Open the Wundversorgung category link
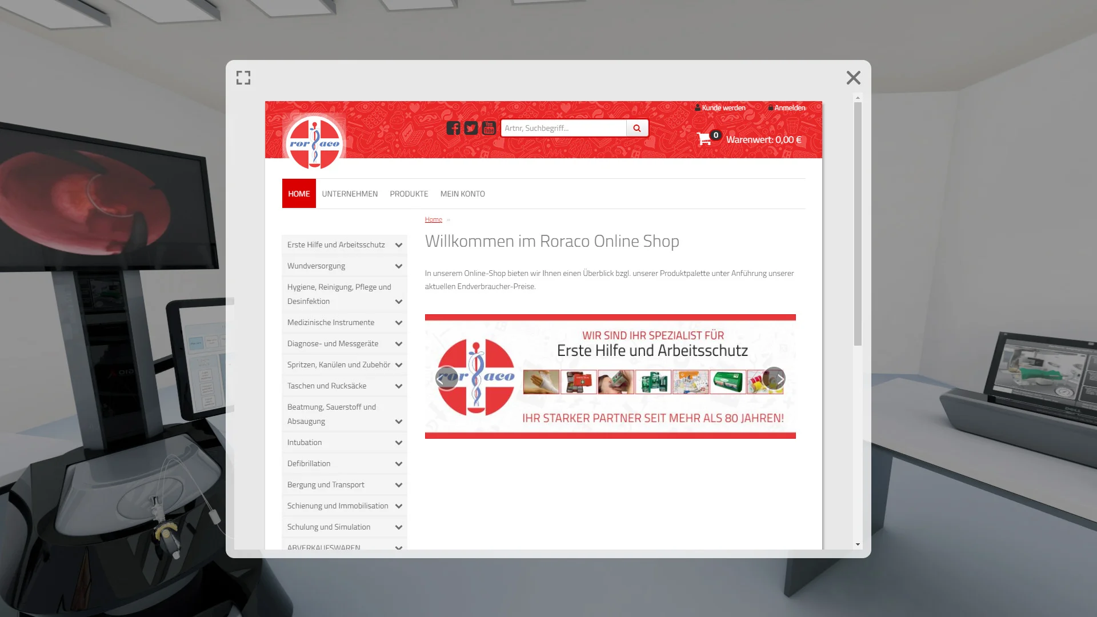Viewport: 1097px width, 617px height. pos(316,266)
